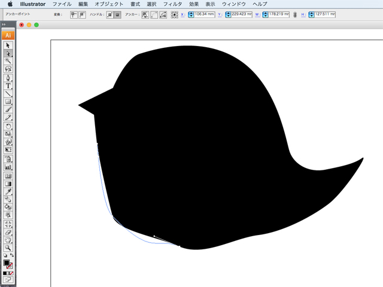Image resolution: width=383 pixels, height=287 pixels.
Task: Click the Y coordinate input field
Action: 242,14
